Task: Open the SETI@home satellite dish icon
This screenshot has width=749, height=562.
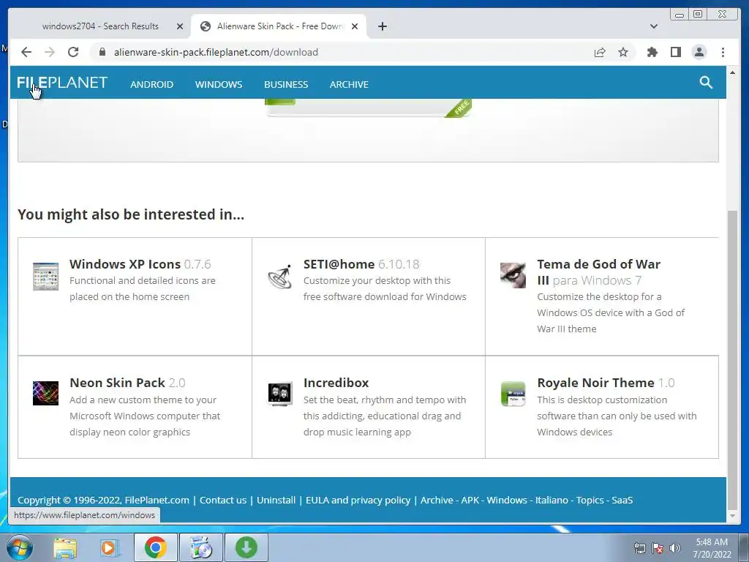Action: 280,276
